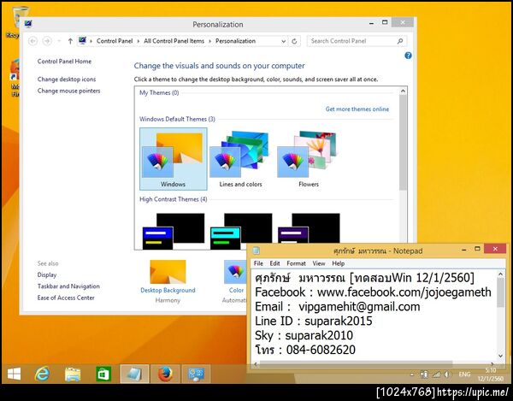Open the taskbar clock and date
513x401 pixels.
coord(491,374)
